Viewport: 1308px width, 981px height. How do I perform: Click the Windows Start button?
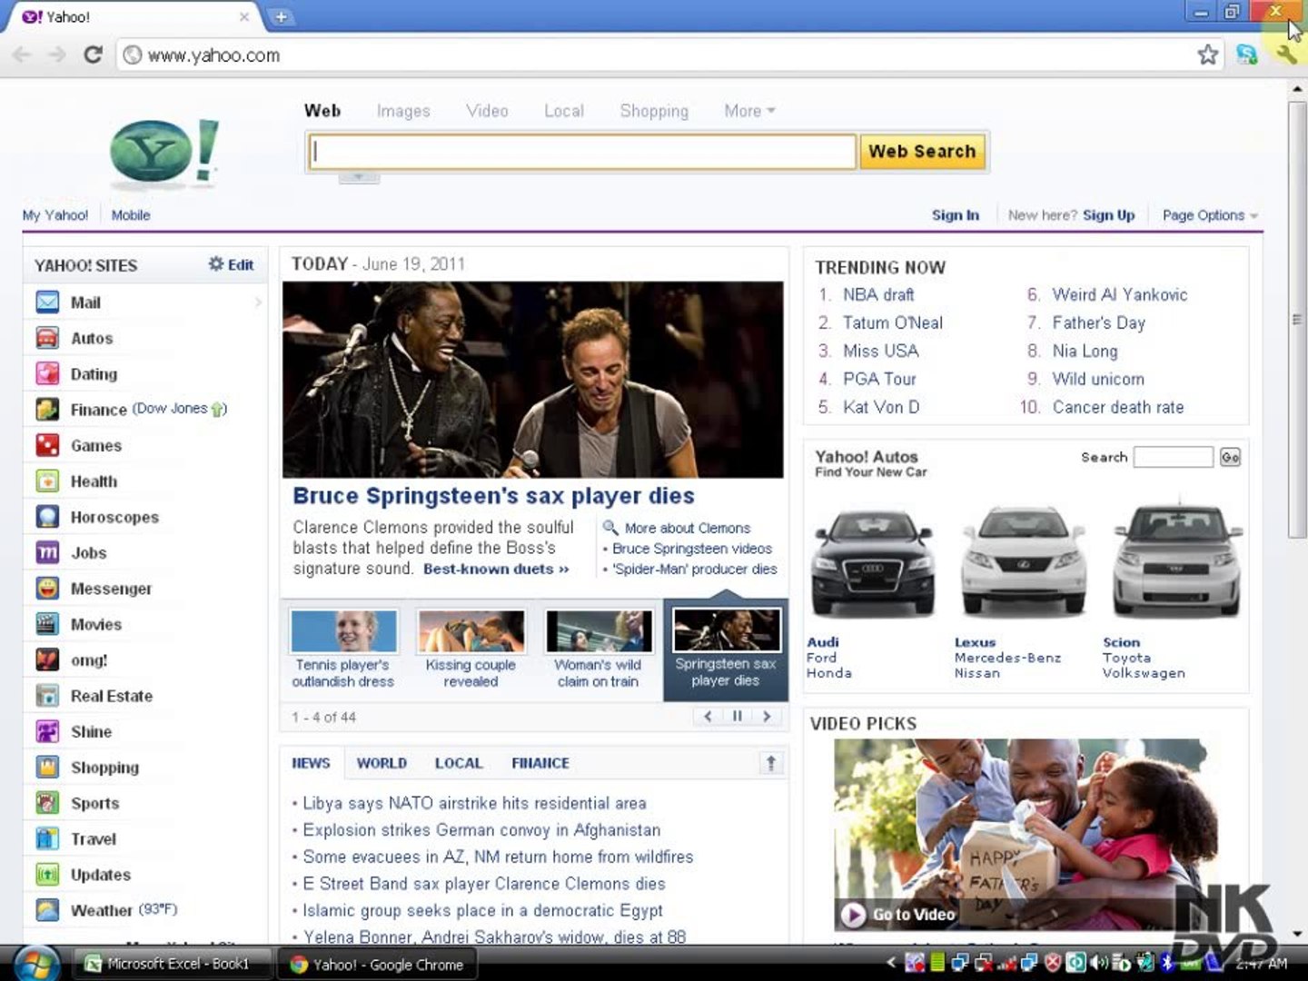(36, 962)
